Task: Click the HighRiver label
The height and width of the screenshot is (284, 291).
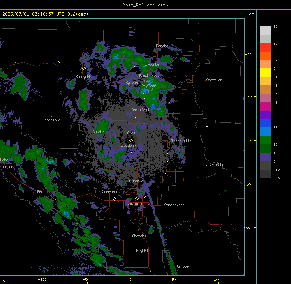Action: tap(145, 251)
